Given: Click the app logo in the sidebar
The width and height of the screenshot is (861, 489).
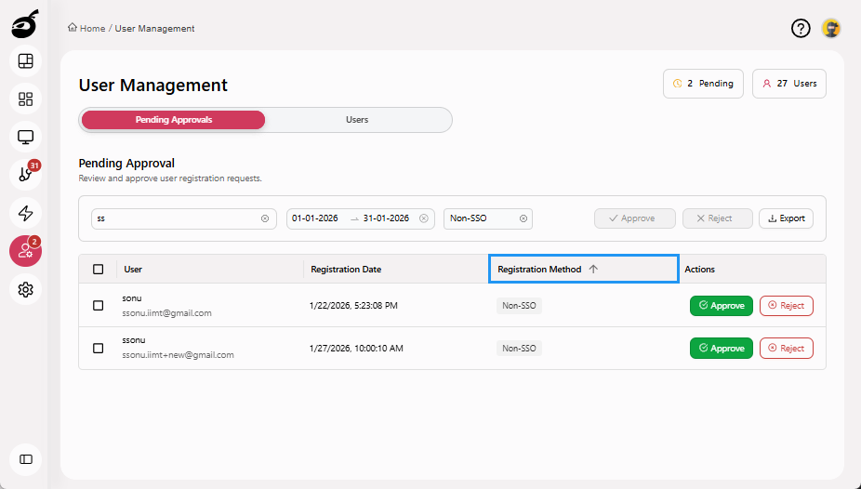Looking at the screenshot, I should click(x=25, y=24).
